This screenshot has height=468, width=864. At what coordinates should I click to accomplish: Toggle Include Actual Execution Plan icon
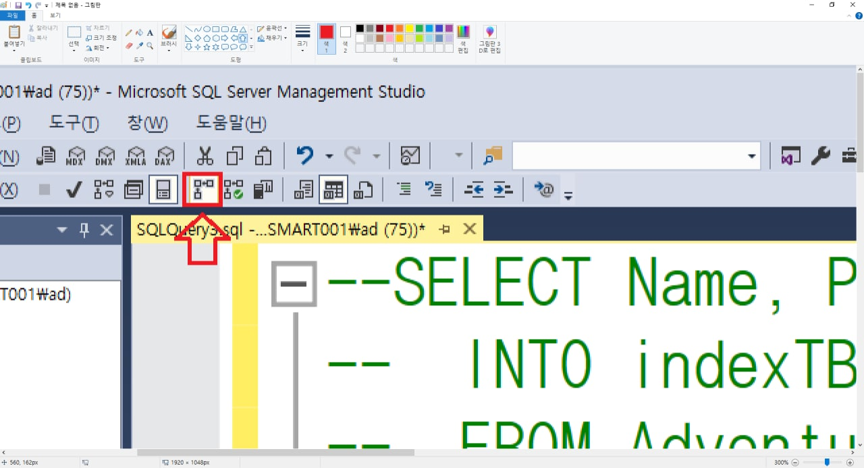point(202,190)
